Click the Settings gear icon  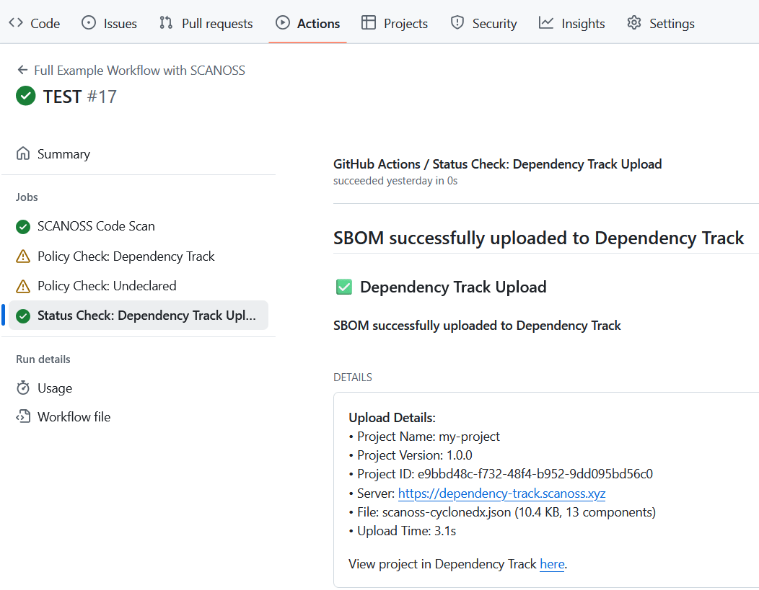634,23
